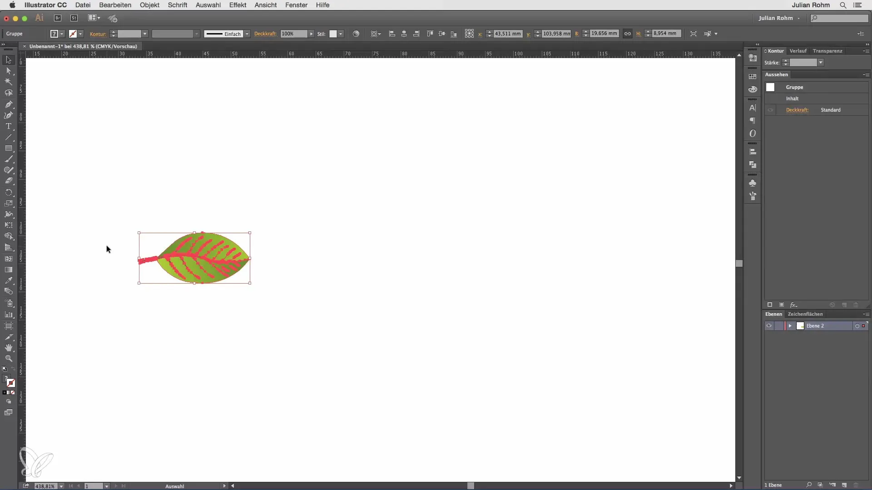The image size is (872, 490).
Task: Switch to the Transparenz tab
Action: (827, 51)
